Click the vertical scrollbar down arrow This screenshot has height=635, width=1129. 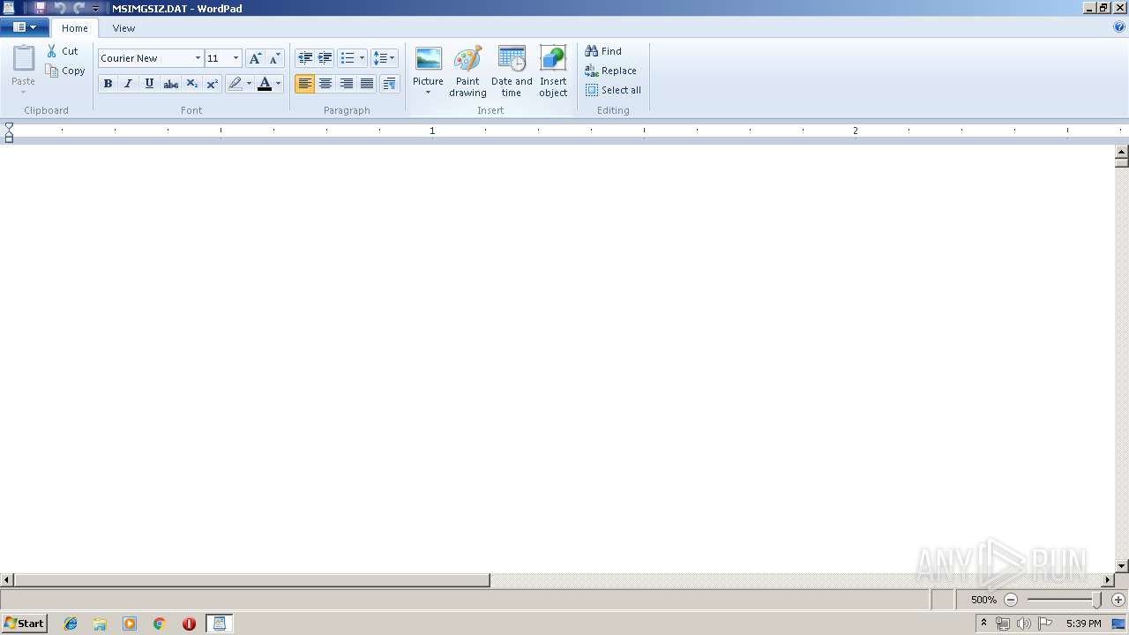1122,566
